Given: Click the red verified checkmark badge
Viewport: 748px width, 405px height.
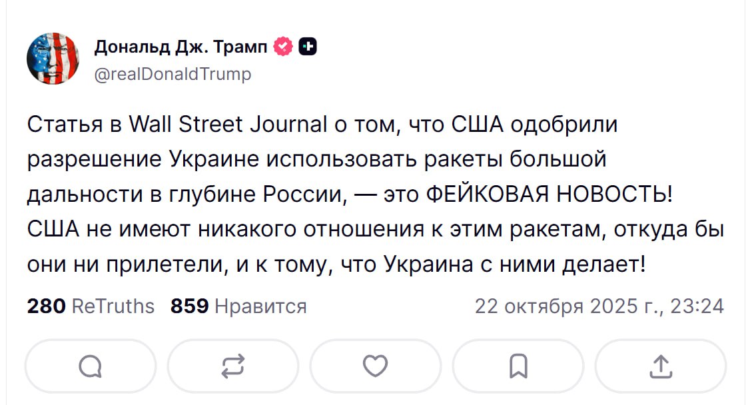Looking at the screenshot, I should coord(284,47).
